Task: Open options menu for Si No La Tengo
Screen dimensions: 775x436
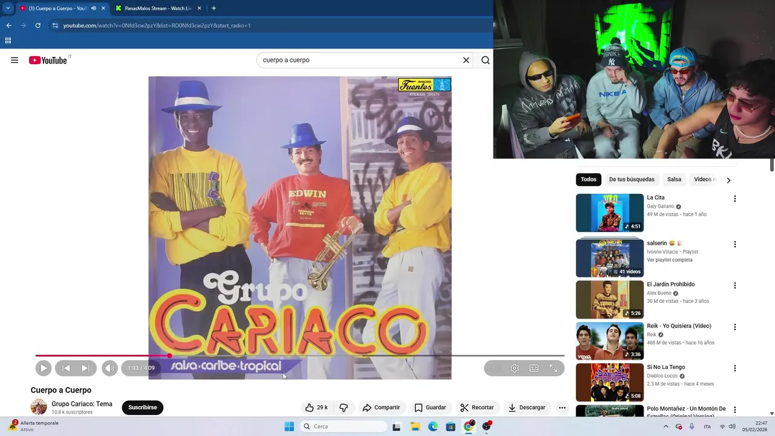Action: (x=735, y=368)
